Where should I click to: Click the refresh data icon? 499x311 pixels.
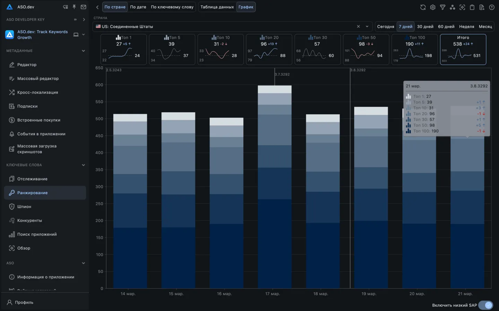(x=423, y=7)
